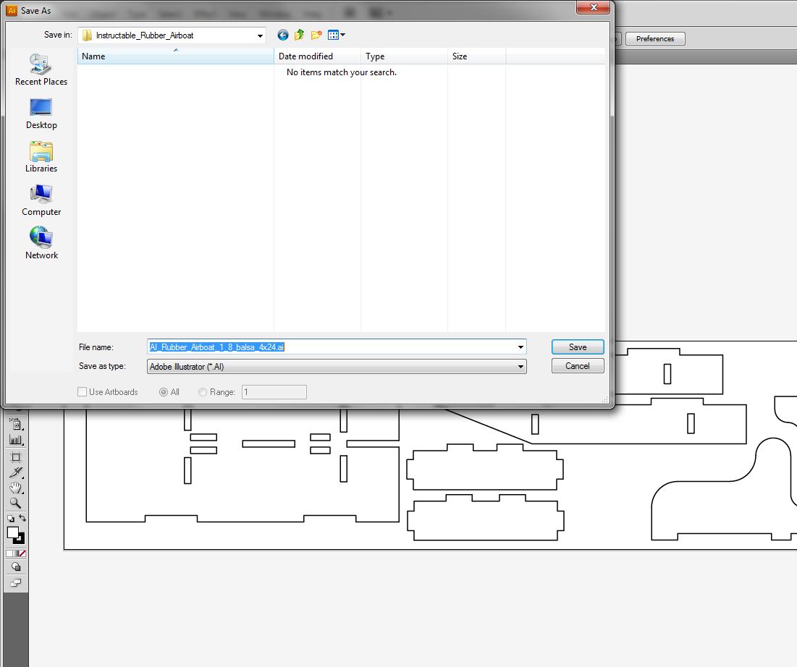Go to Desktop location
Image resolution: width=797 pixels, height=667 pixels.
[x=41, y=114]
